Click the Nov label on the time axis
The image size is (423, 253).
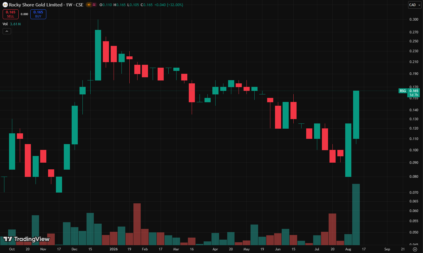43,249
